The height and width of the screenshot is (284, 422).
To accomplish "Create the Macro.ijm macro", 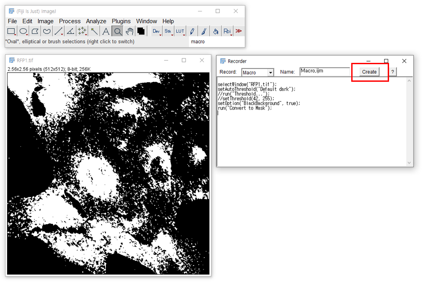I will [x=369, y=72].
